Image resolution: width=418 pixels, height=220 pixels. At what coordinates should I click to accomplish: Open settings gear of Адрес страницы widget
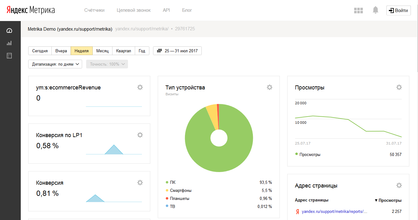399,185
